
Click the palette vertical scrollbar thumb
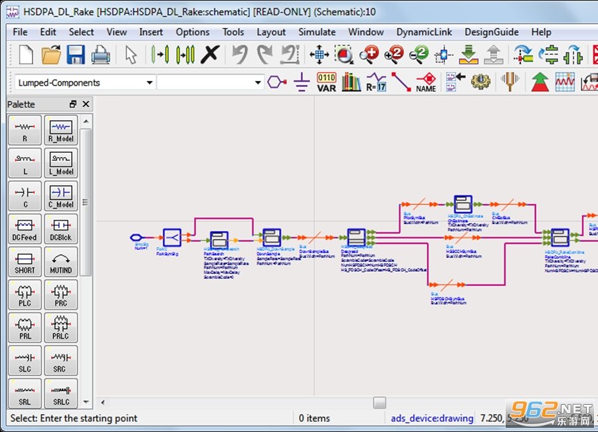pos(86,202)
